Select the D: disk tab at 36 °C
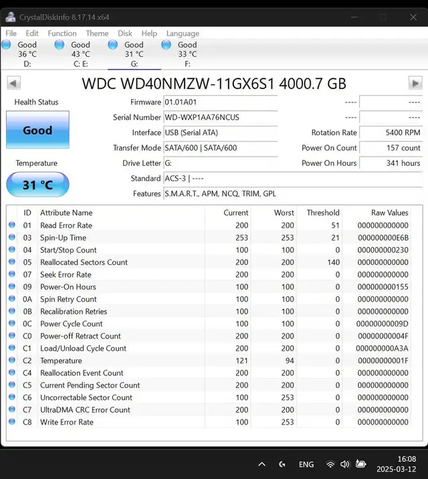This screenshot has width=428, height=479. (27, 54)
